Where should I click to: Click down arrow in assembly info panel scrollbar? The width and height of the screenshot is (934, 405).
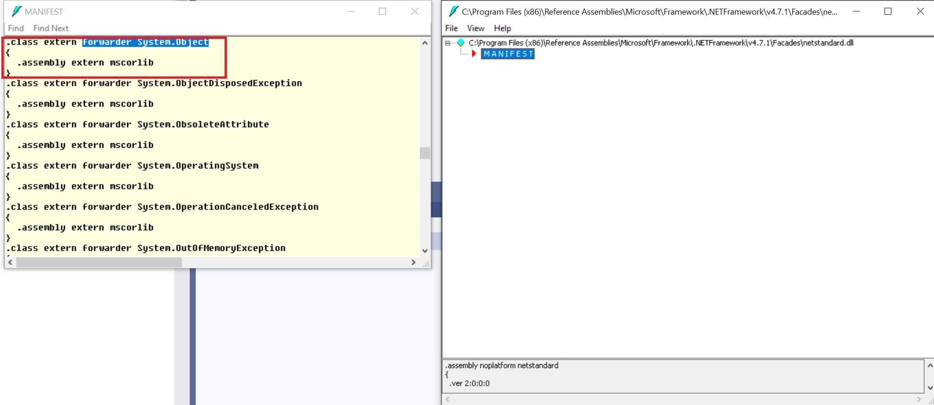pos(930,388)
